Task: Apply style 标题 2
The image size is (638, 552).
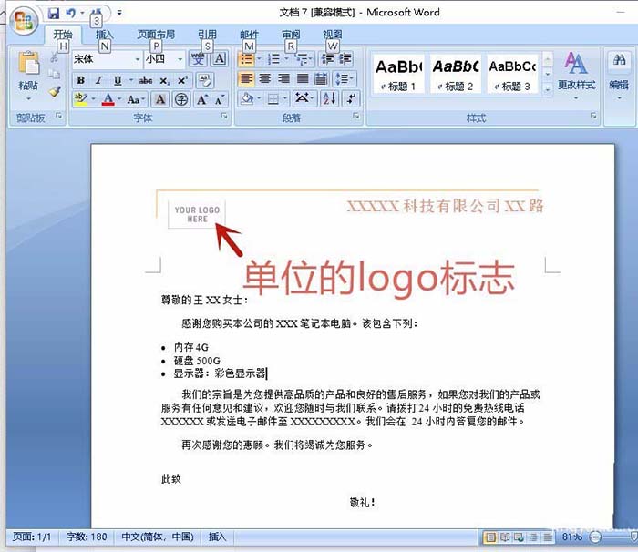Action: click(x=455, y=75)
